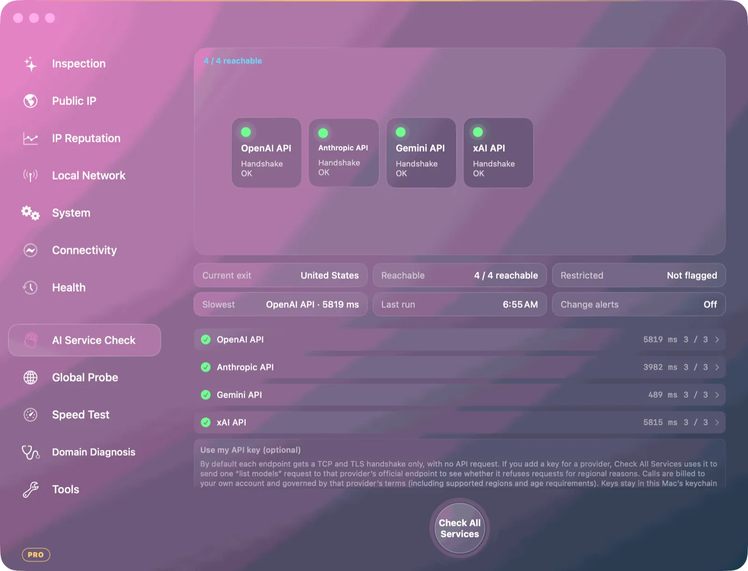748x571 pixels.
Task: Click the Slowest OpenAI API 5819 ms tile
Action: 280,304
